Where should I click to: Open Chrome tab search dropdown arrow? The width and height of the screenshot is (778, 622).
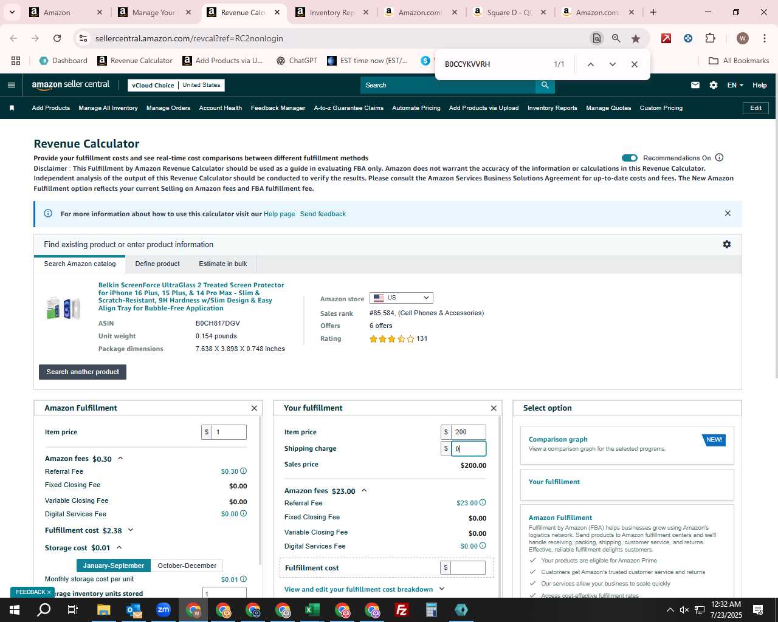[x=12, y=12]
